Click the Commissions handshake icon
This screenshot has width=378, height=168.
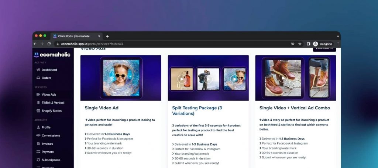(x=38, y=136)
